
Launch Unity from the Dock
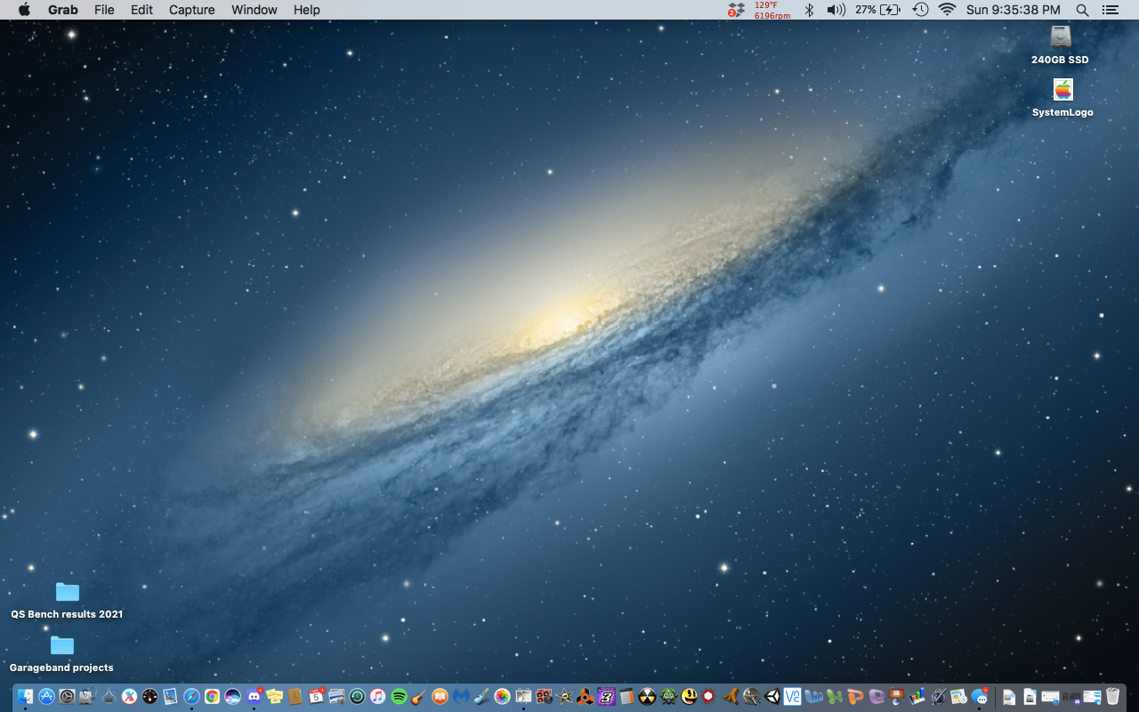coord(772,697)
